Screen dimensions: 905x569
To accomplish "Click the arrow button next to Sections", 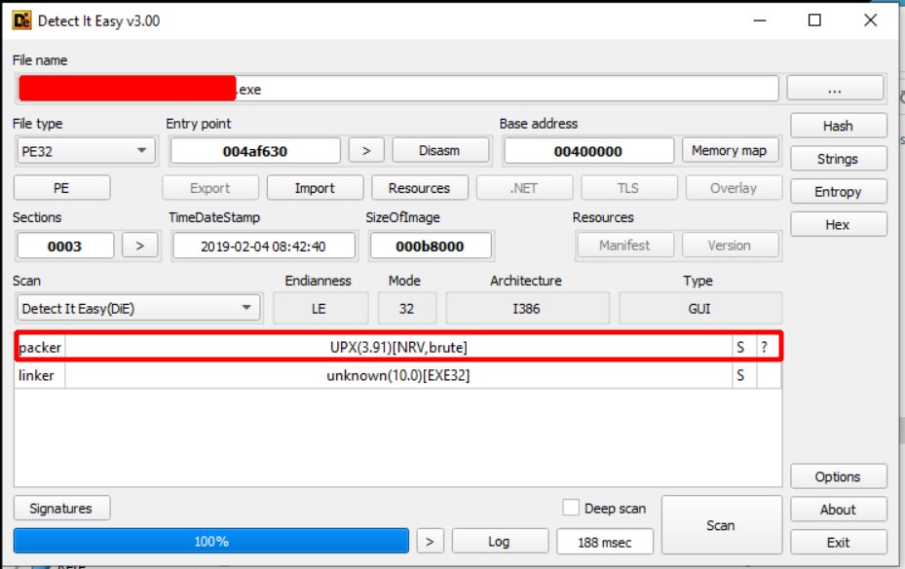I will tap(139, 246).
